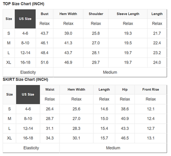The width and height of the screenshot is (171, 156).
Task: Click the dark US Size header in SKIRT chart
Action: [x=28, y=94]
